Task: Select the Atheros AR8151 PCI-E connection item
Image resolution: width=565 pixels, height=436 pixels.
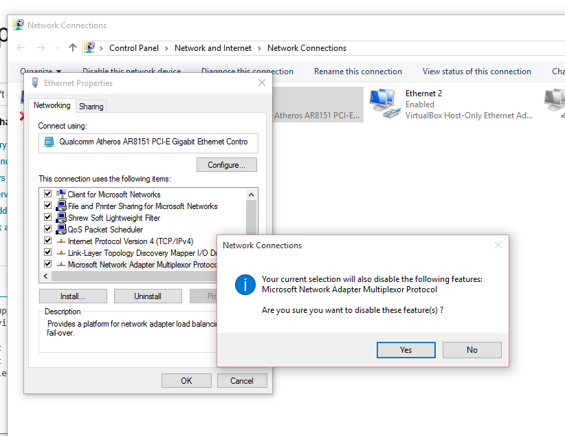Action: 318,105
